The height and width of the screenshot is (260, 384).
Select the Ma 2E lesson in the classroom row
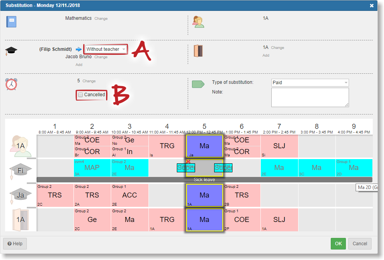(130, 220)
